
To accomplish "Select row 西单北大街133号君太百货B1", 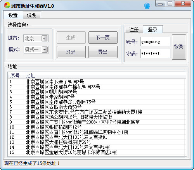I will (x=97, y=137).
